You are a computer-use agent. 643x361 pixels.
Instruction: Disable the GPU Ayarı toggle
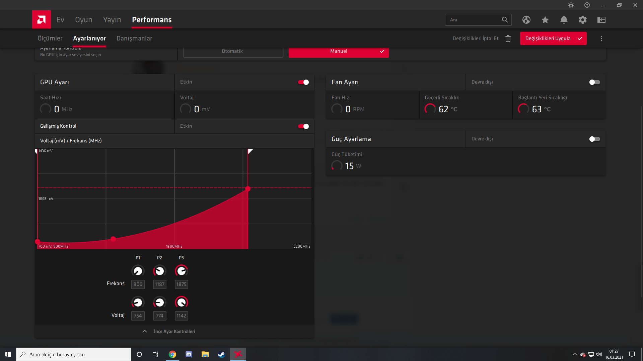coord(303,82)
